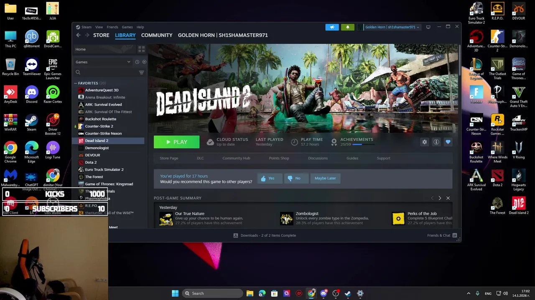
Task: Expand account dropdown Golden Horn | sh1shamaster971
Action: 392,27
